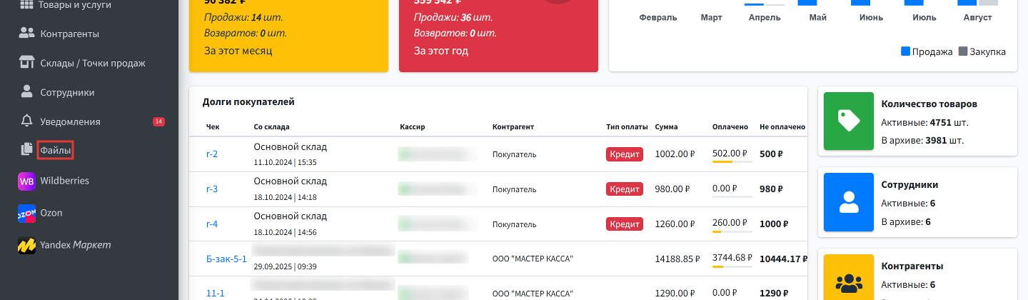
Task: Click the Контрагент column header
Action: pyautogui.click(x=513, y=127)
